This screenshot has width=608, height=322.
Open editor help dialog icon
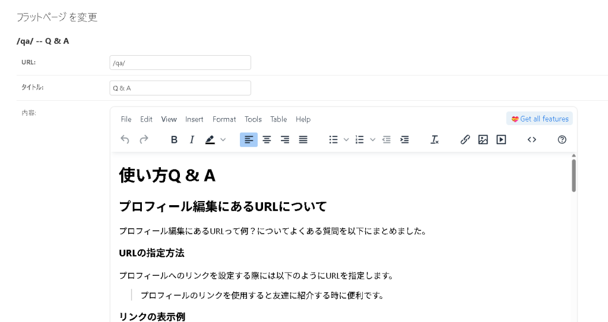[562, 139]
